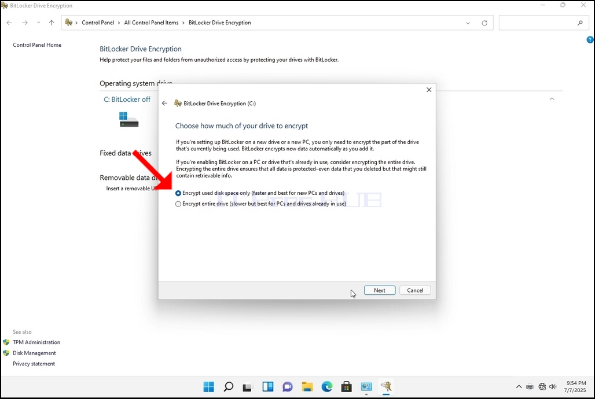Open File Explorer from taskbar

point(307,387)
